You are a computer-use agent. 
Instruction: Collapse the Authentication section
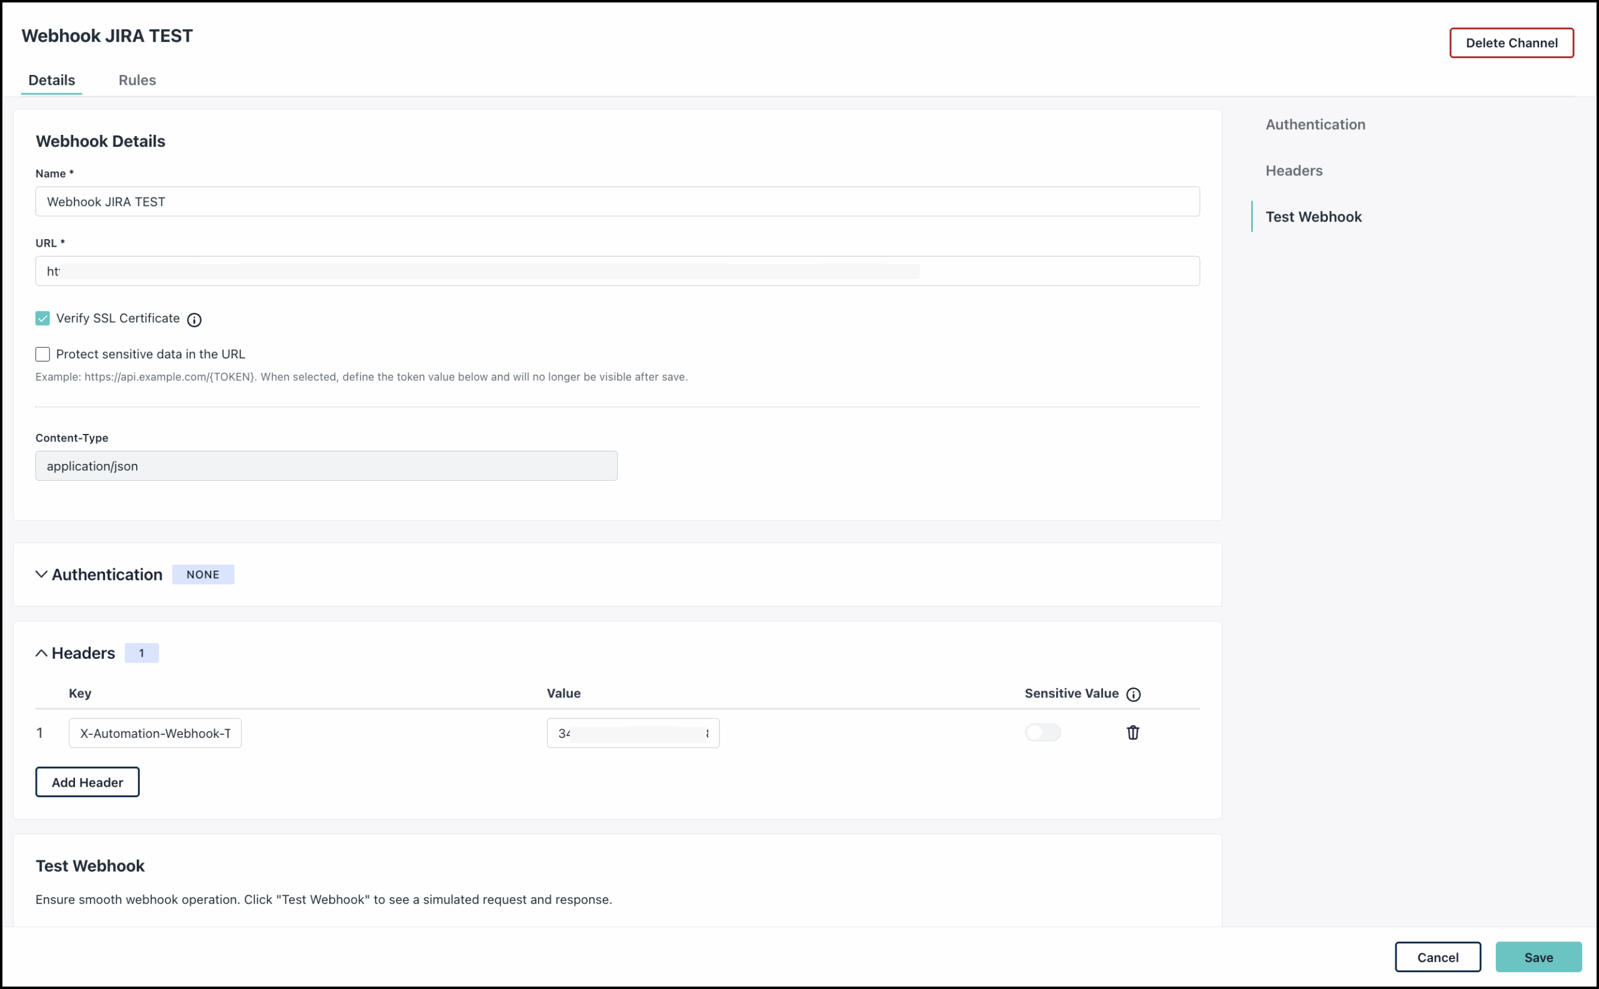tap(41, 574)
